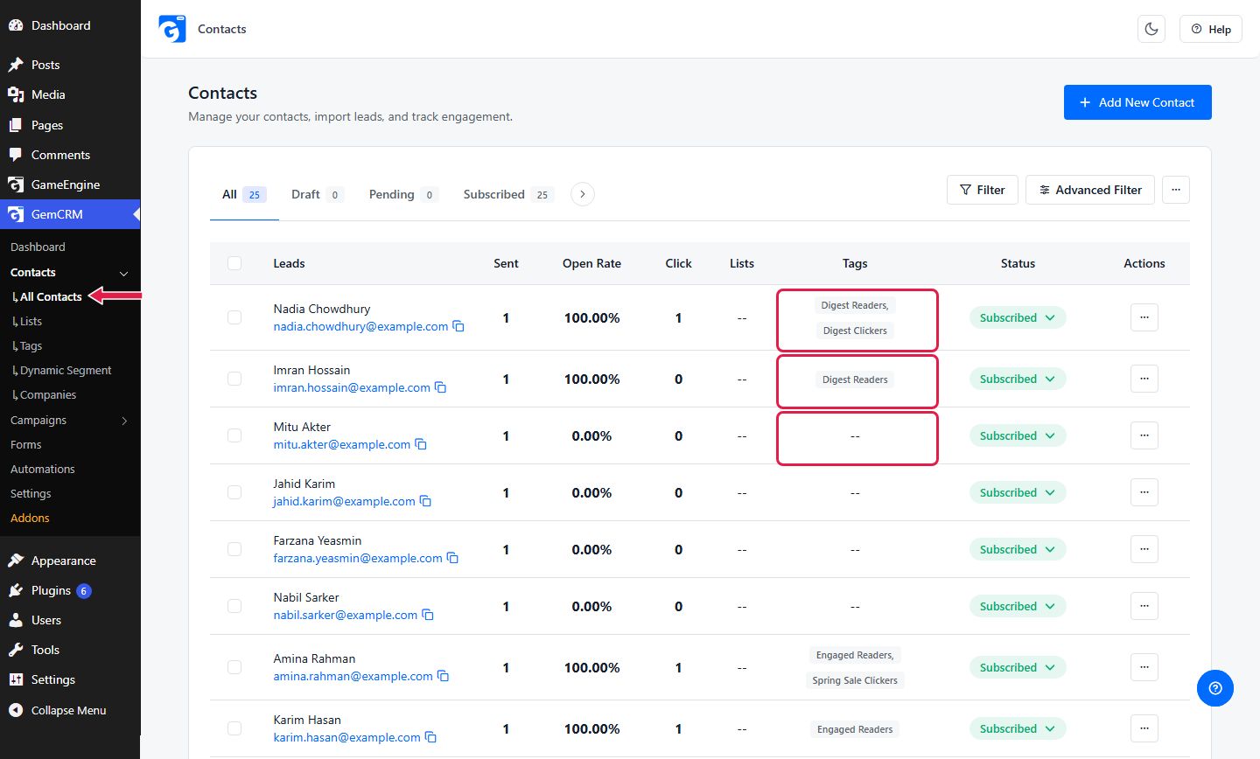This screenshot has height=759, width=1260.
Task: Open more options next to Advanced Filter
Action: click(1176, 190)
